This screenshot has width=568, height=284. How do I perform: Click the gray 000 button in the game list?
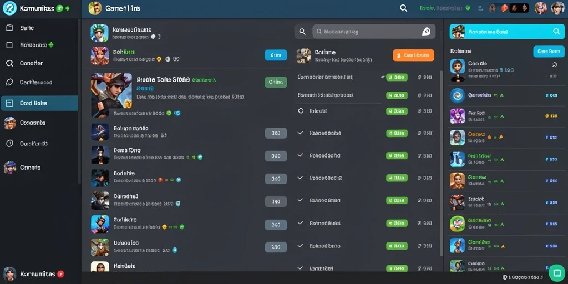click(x=276, y=156)
